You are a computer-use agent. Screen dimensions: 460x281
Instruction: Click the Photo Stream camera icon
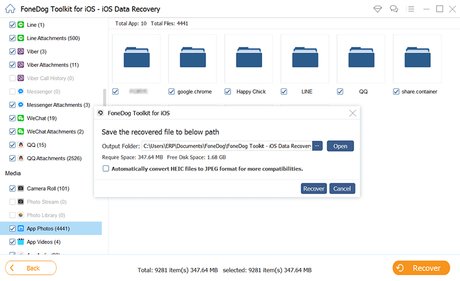[x=21, y=202]
